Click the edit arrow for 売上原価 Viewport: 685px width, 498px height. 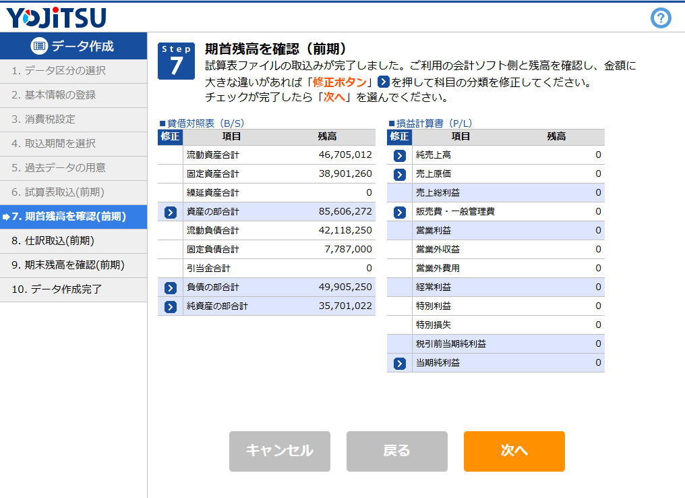400,174
